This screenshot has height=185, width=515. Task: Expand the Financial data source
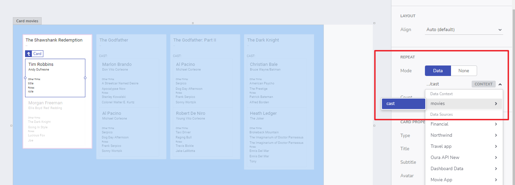464,124
